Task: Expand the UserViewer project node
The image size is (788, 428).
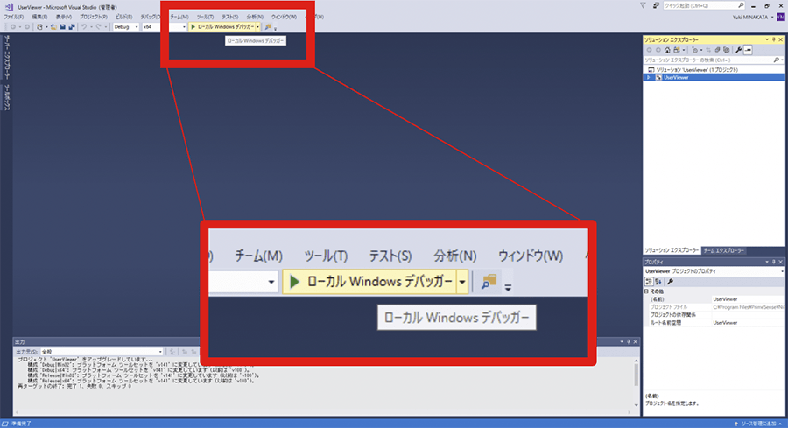Action: point(648,77)
